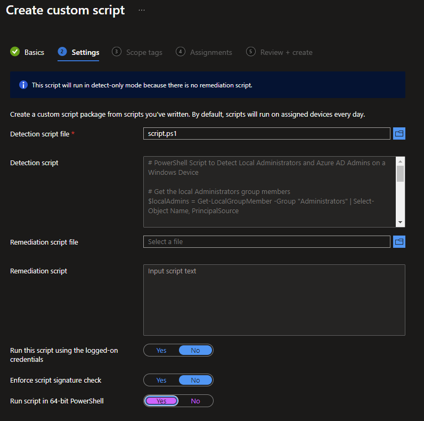This screenshot has height=421, width=424.
Task: Click the step 5 circle icon
Action: [251, 51]
